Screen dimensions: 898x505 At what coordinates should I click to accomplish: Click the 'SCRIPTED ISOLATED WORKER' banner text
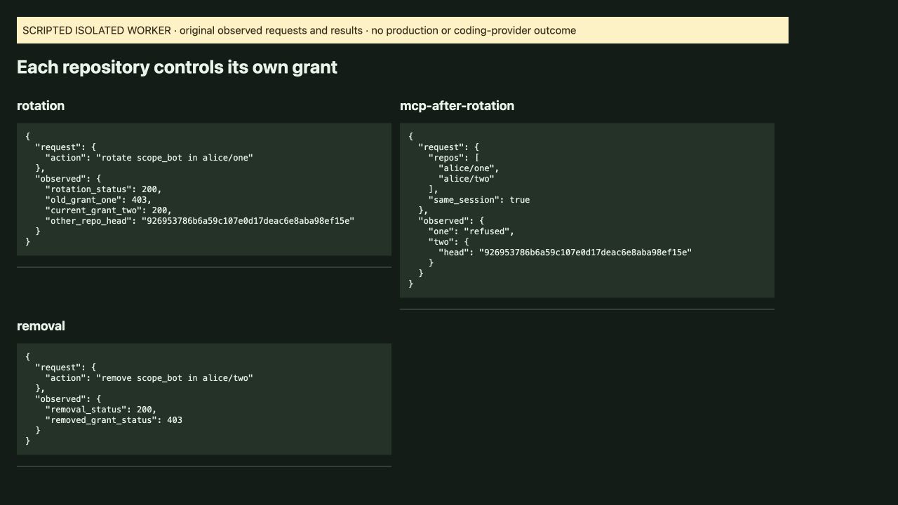pyautogui.click(x=299, y=31)
